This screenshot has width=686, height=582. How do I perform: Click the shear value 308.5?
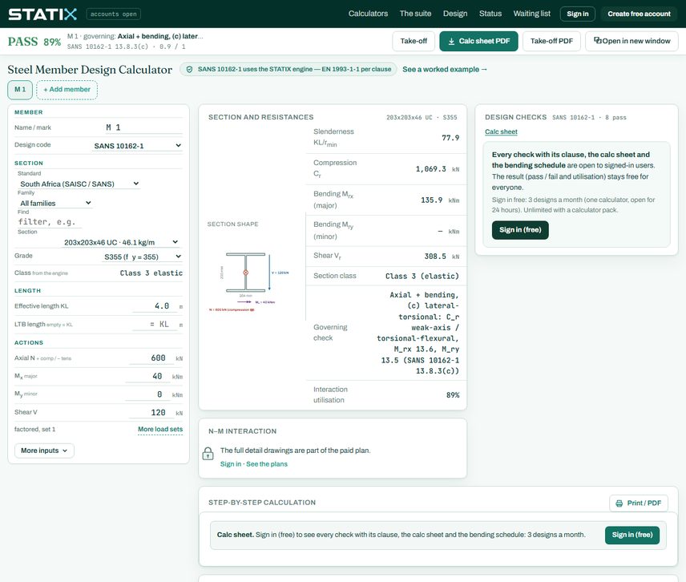435,257
